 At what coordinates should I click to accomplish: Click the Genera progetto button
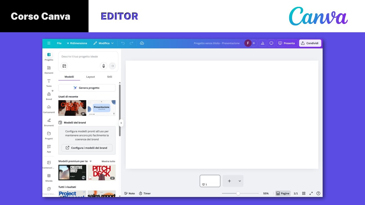coord(87,88)
